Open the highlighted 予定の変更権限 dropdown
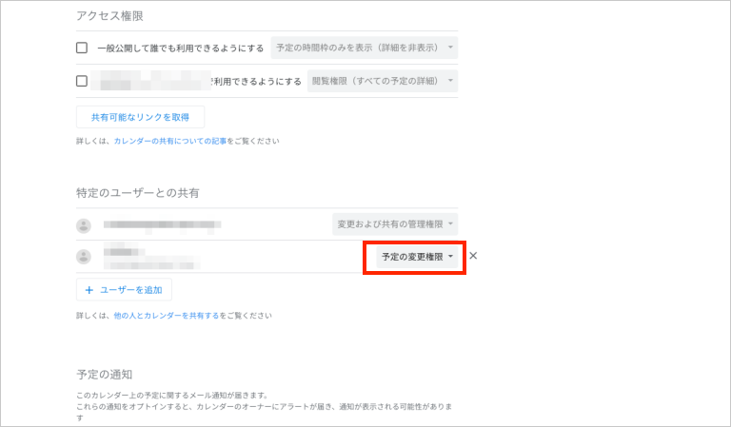Screen dimensions: 731x427 point(413,257)
